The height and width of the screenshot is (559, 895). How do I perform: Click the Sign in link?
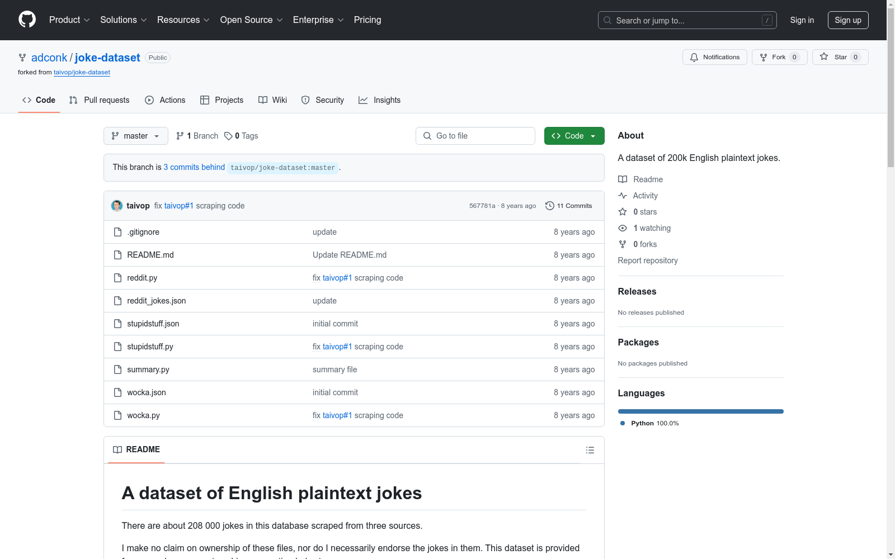coord(802,20)
